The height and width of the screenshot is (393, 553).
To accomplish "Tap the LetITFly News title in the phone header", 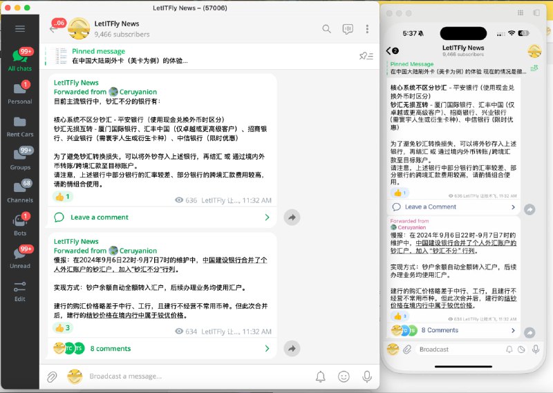I will coord(463,48).
